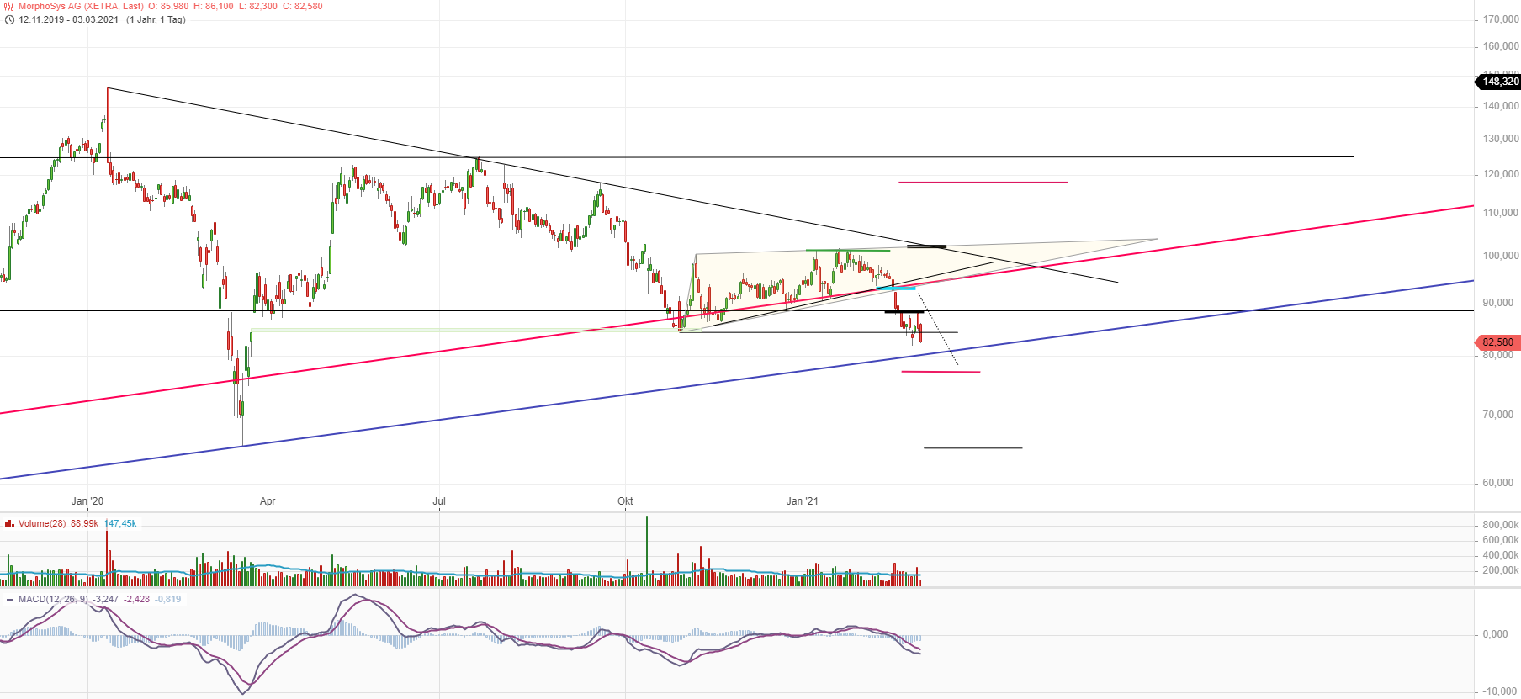Viewport: 1521px width, 699px height.
Task: Click the red 82,580 current price tag
Action: click(1497, 342)
